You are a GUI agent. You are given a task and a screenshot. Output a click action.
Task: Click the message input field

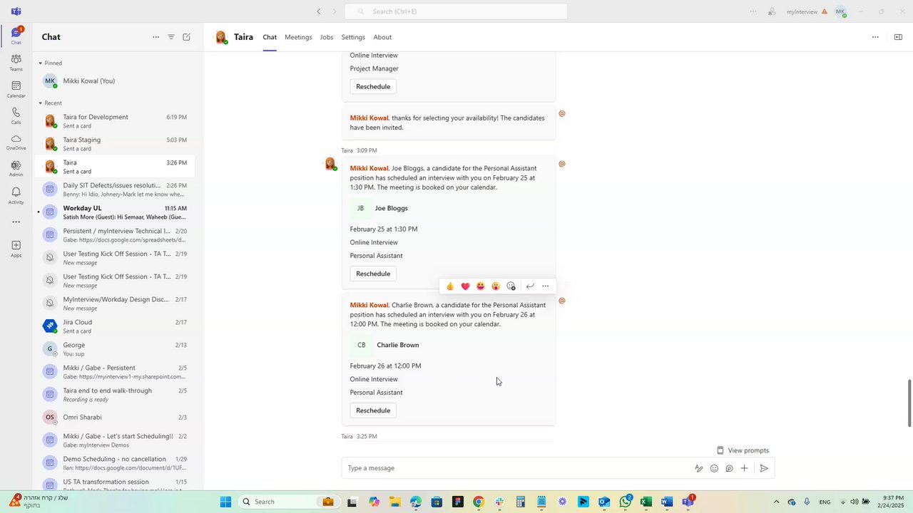517,468
